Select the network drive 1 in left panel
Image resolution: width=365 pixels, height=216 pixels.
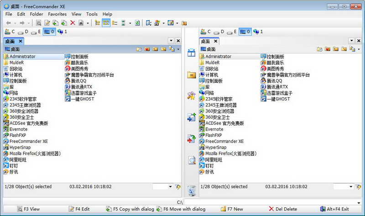pos(63,32)
